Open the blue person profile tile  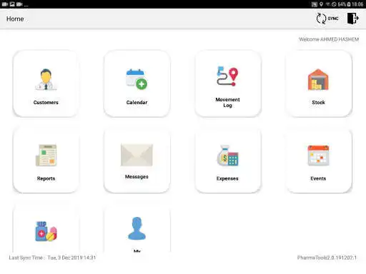tap(137, 228)
